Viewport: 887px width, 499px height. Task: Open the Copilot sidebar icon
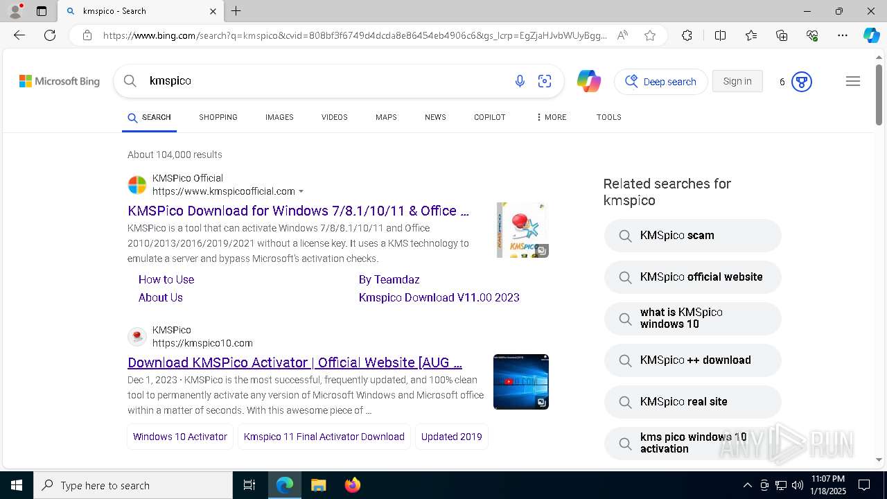[x=871, y=35]
